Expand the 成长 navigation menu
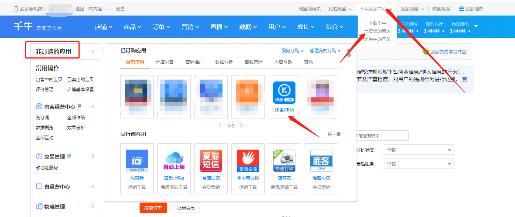Viewport: 515px width, 217px height. click(306, 27)
